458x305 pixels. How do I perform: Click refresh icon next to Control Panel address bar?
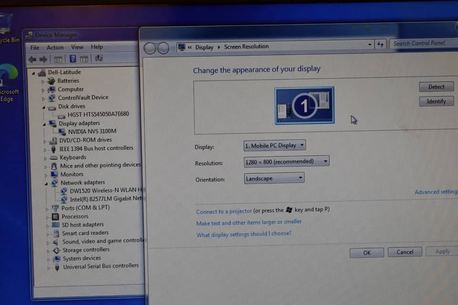point(380,44)
